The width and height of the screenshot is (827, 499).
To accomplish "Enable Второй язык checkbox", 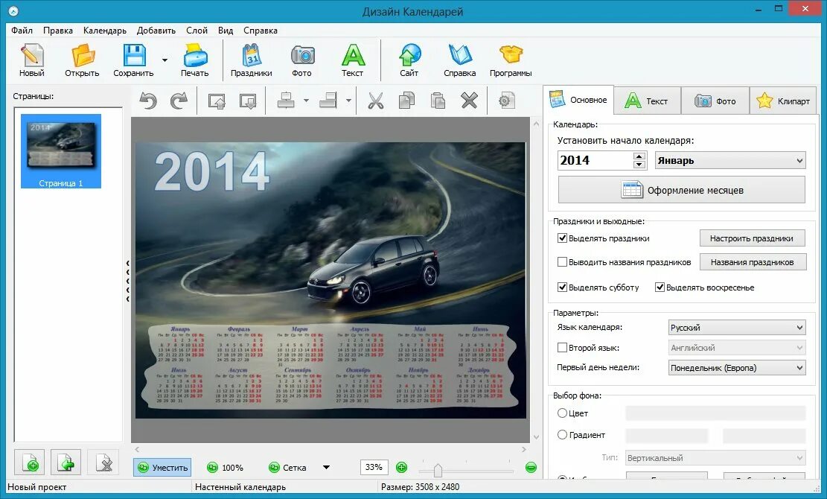I will coord(562,348).
